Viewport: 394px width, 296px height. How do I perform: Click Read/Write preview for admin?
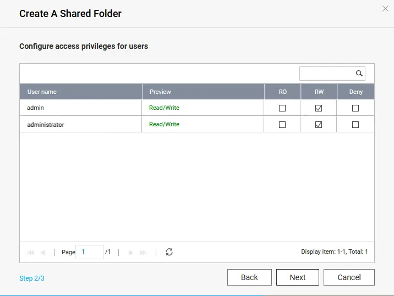coord(164,108)
